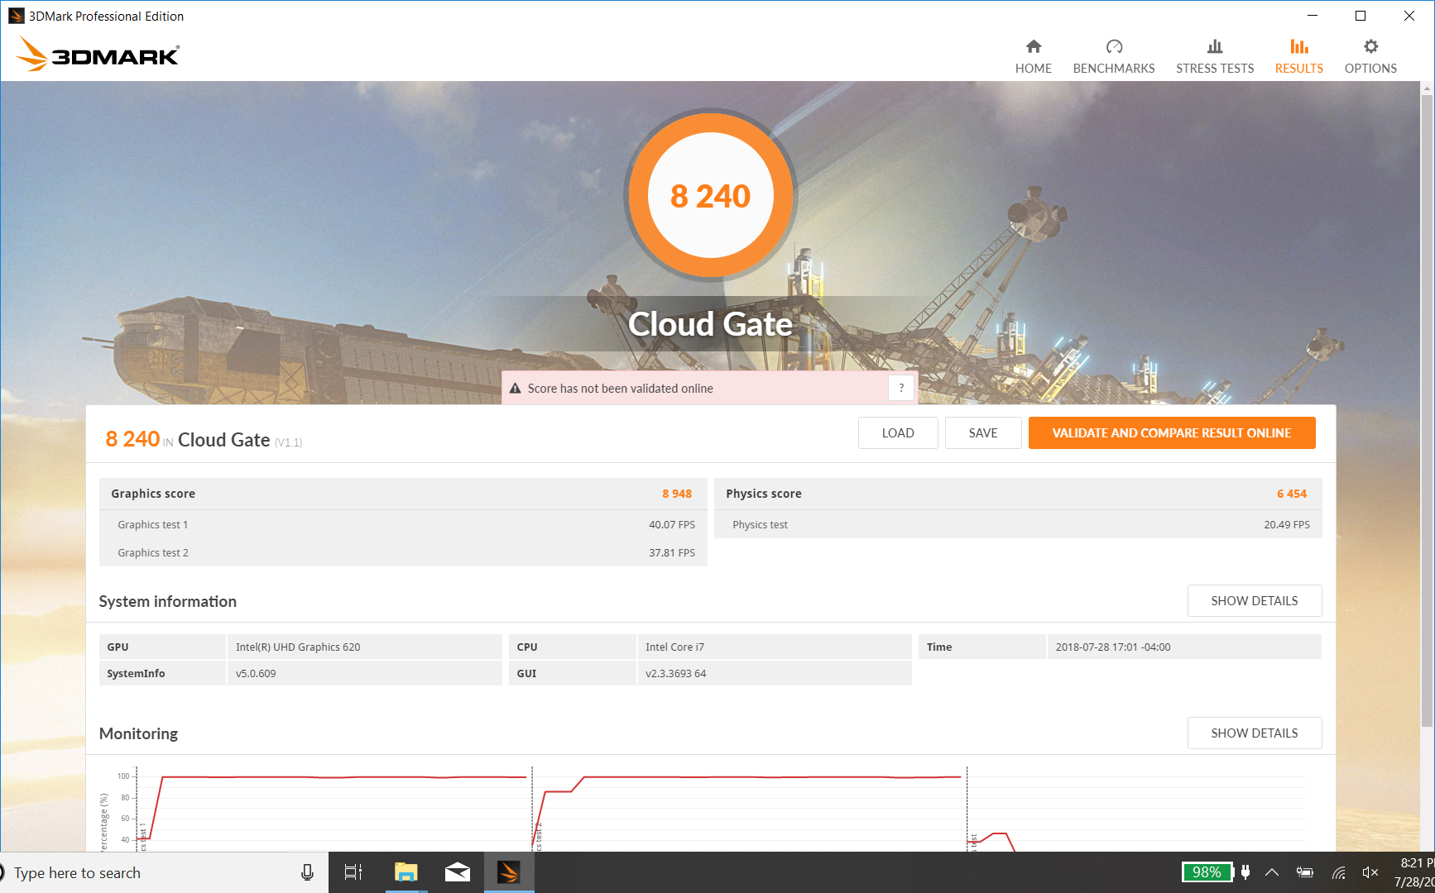The image size is (1435, 893).
Task: Click the 8 240 score in results header
Action: pyautogui.click(x=132, y=439)
